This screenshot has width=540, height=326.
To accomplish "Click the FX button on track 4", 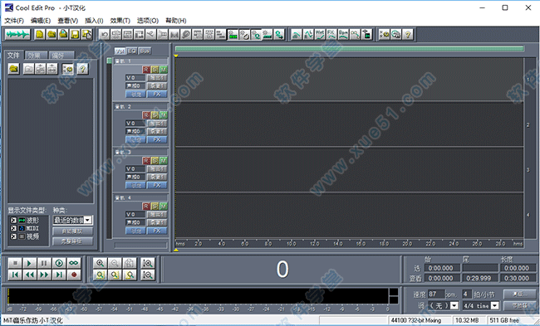I will point(157,231).
